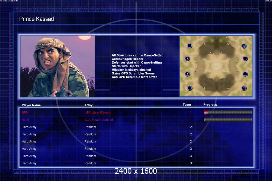
Task: Select the ROM player name entry
Action: coord(25,120)
